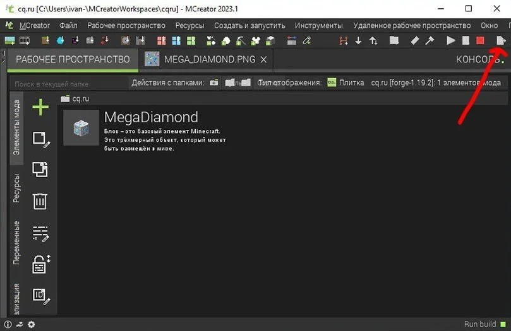Select the Плитка display type
This screenshot has height=331, width=511.
(346, 83)
